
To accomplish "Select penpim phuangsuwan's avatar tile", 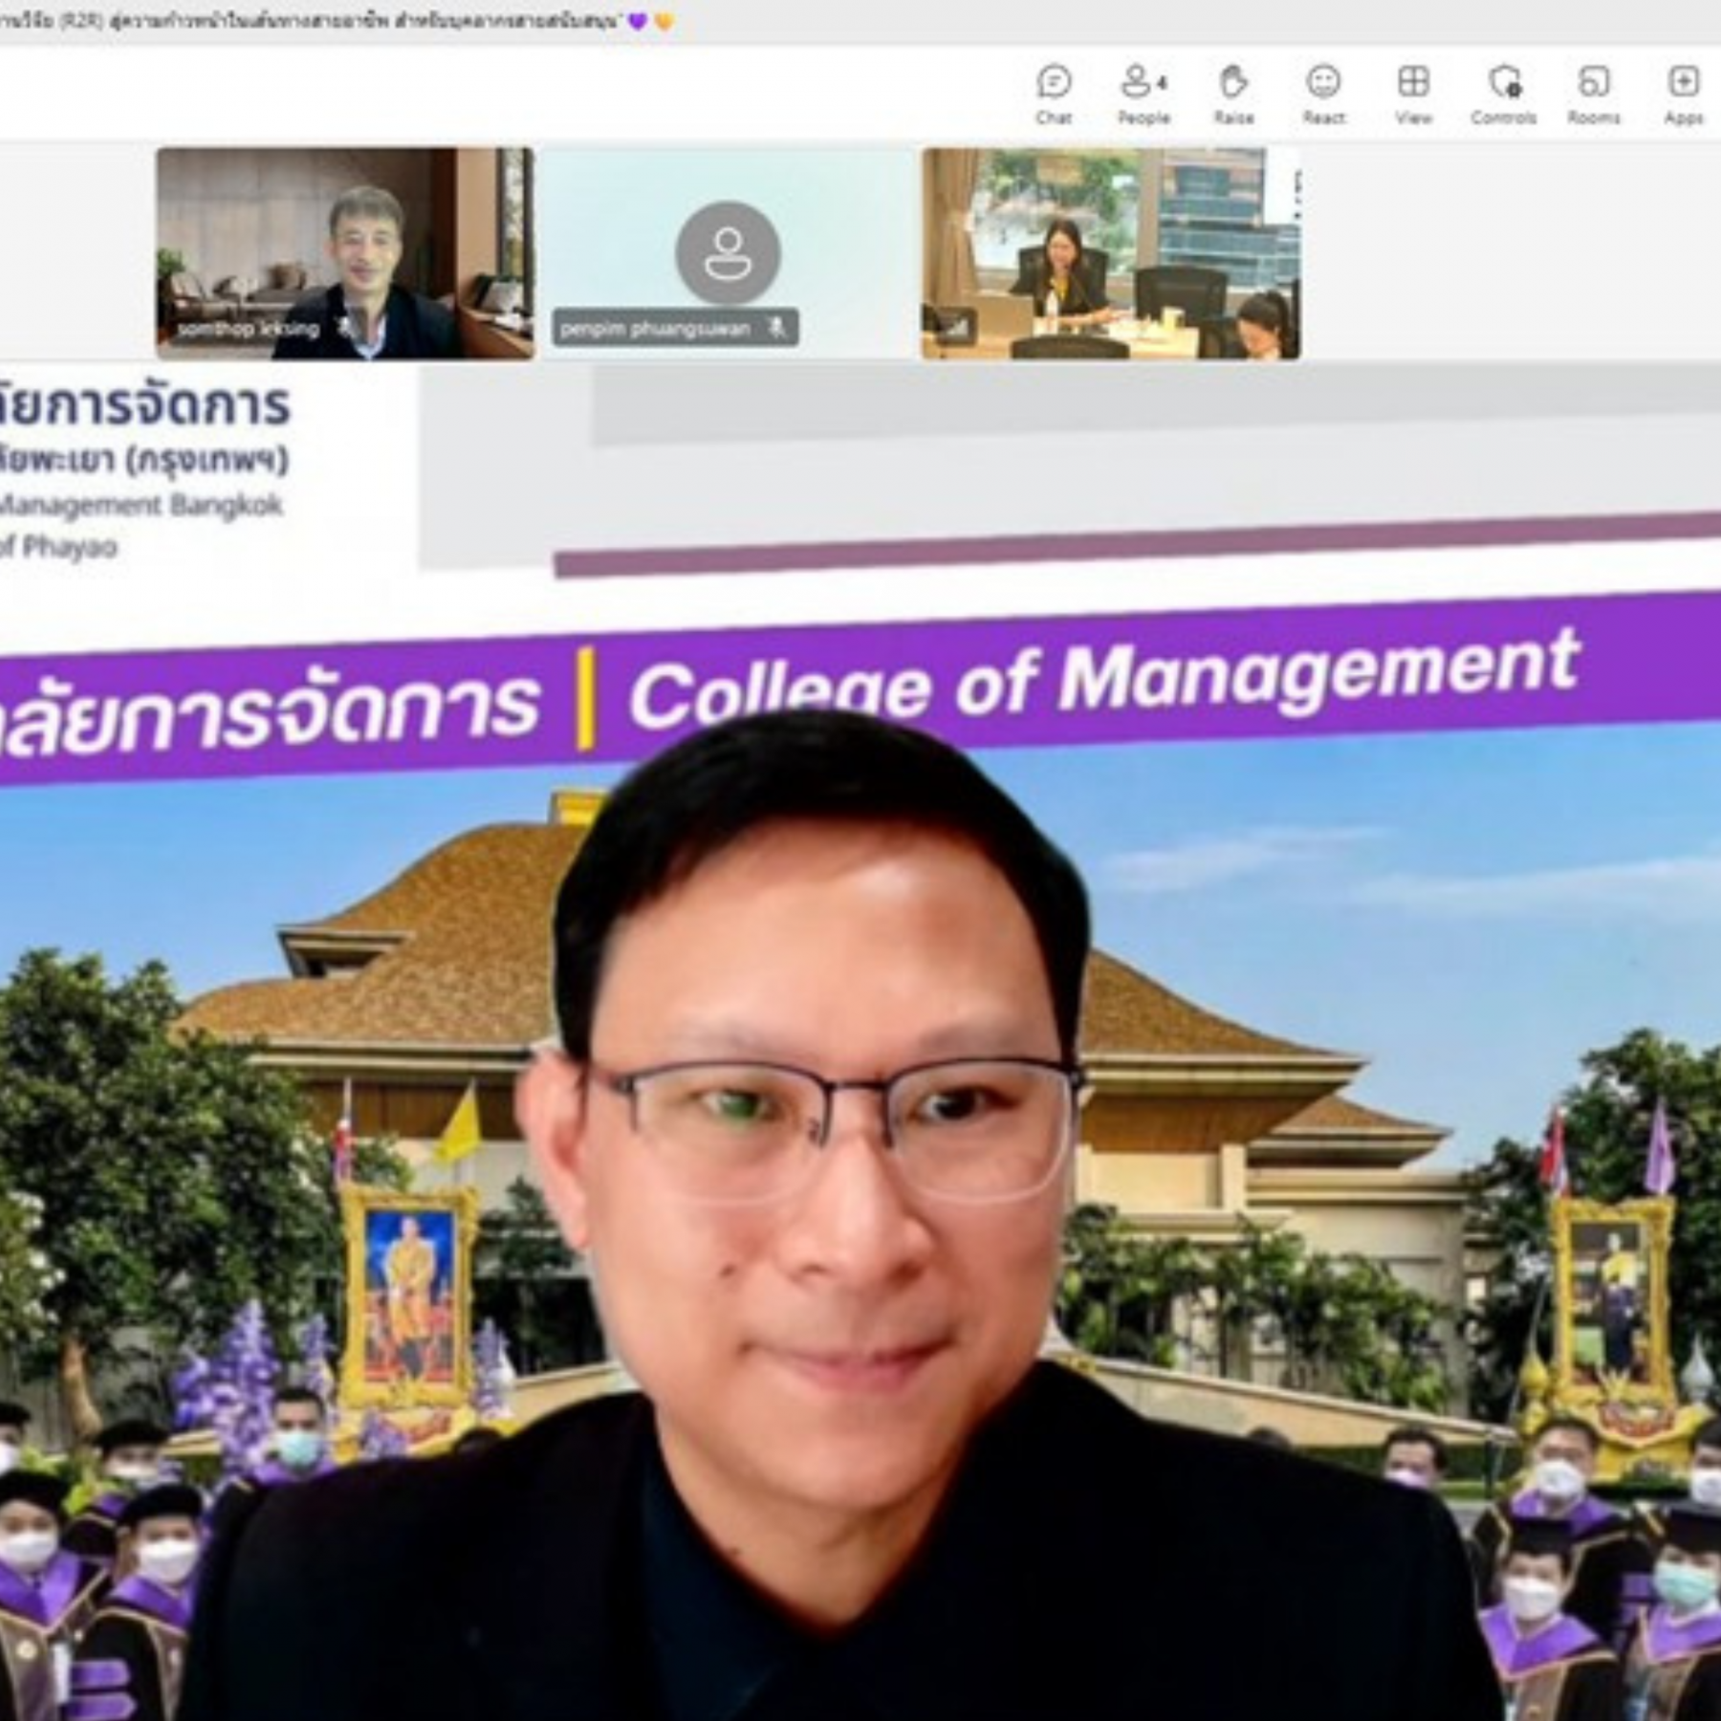I will [x=729, y=253].
